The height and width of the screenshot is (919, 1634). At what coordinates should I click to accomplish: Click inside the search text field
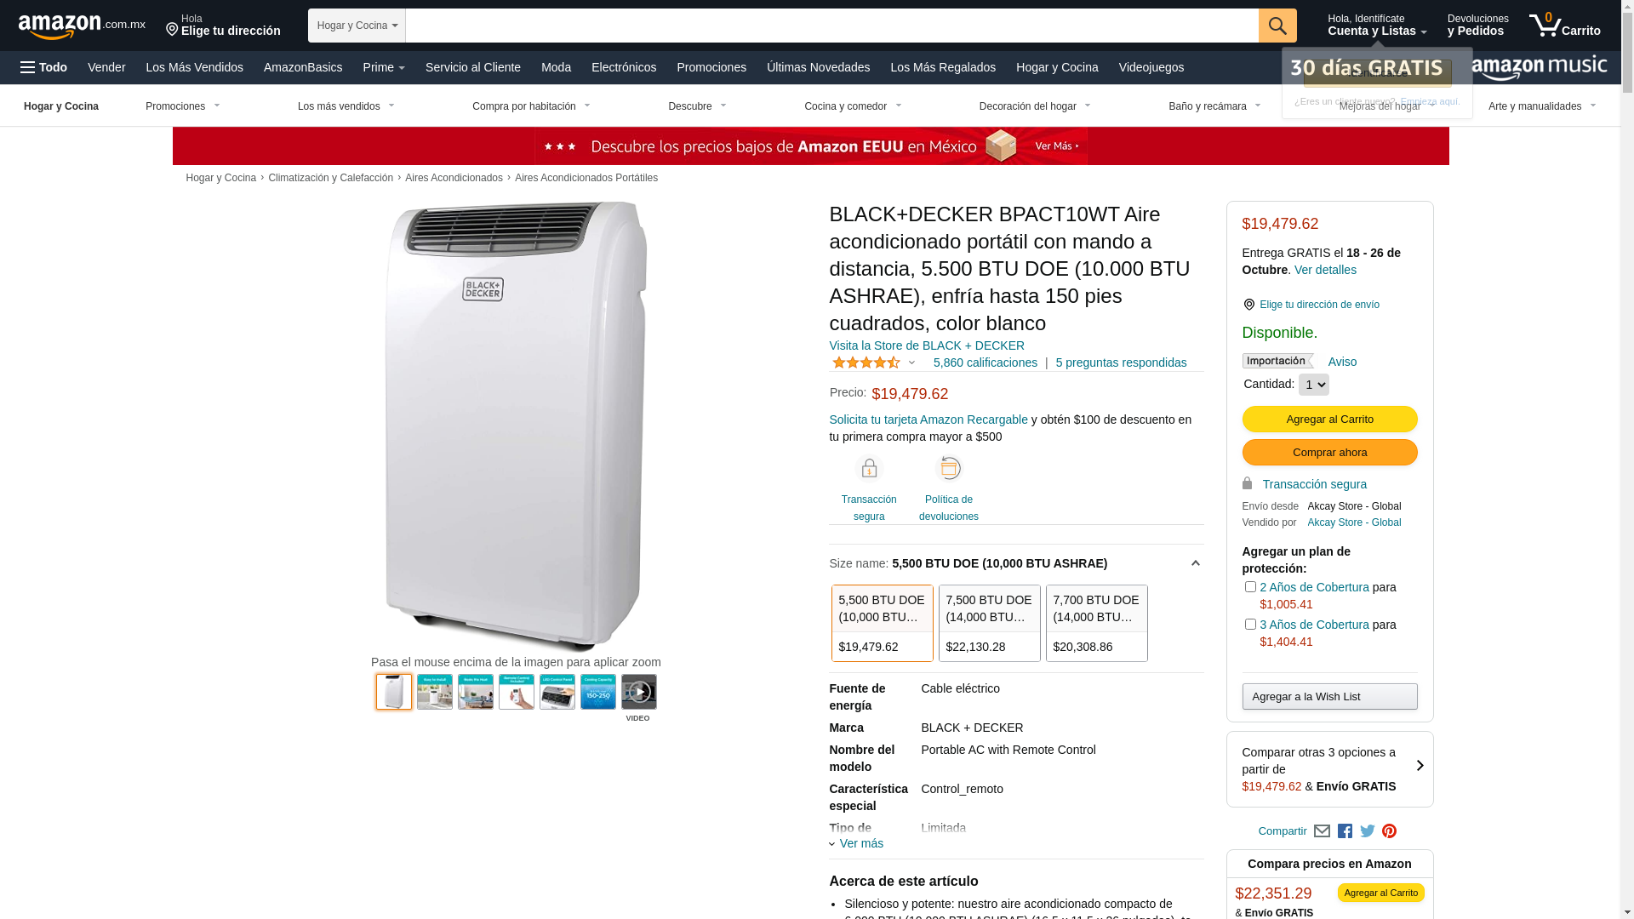coord(831,26)
